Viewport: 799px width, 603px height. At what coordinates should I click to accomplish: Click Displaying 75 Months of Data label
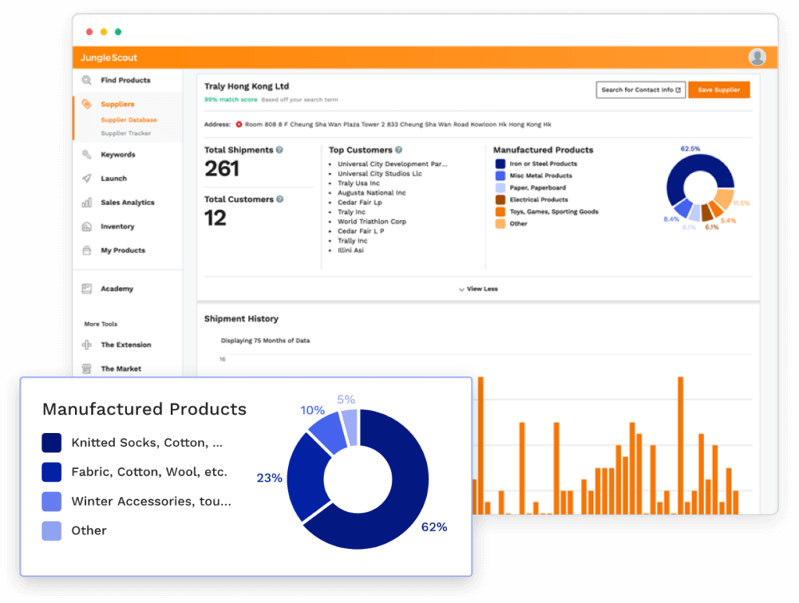point(265,340)
